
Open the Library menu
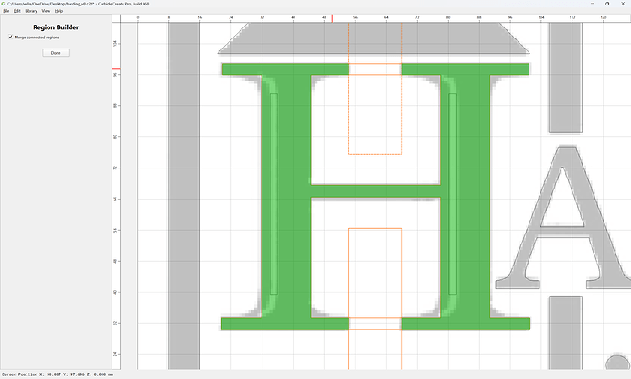(x=31, y=11)
